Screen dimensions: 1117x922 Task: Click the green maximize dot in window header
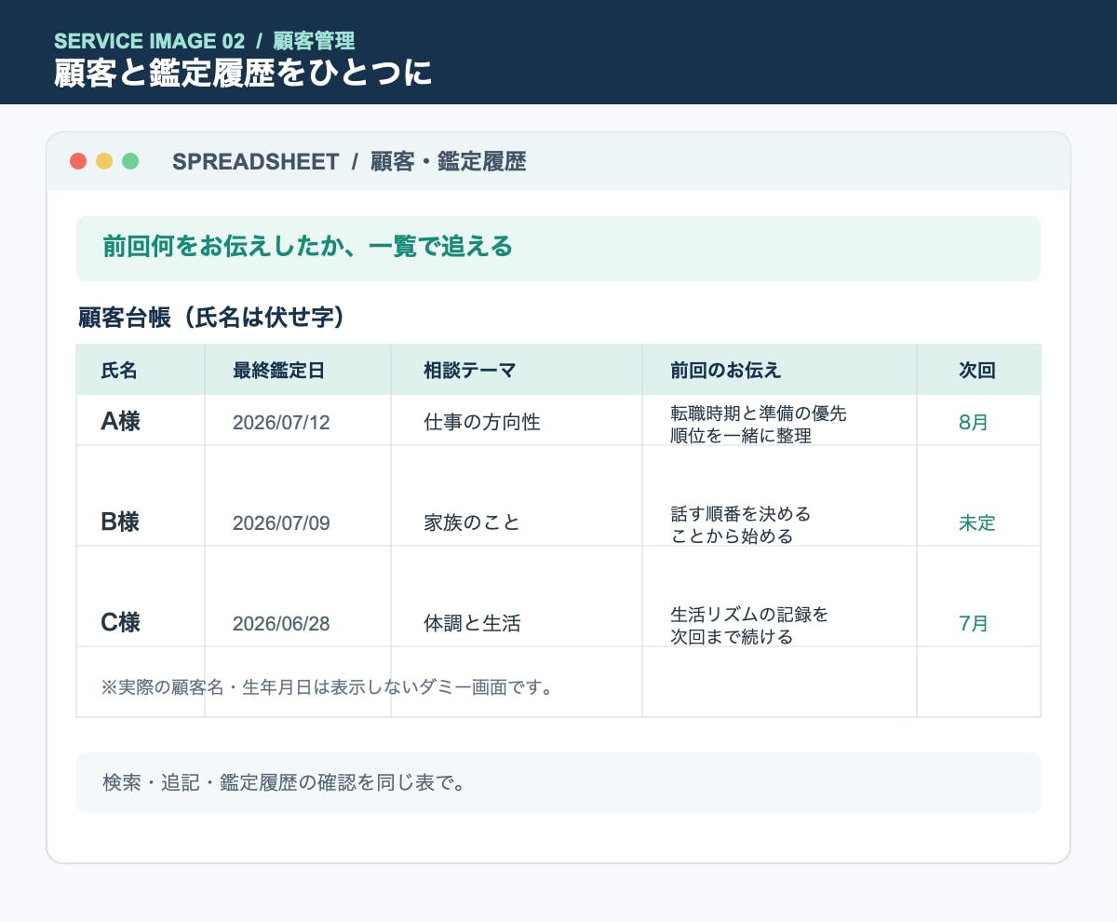pos(130,161)
